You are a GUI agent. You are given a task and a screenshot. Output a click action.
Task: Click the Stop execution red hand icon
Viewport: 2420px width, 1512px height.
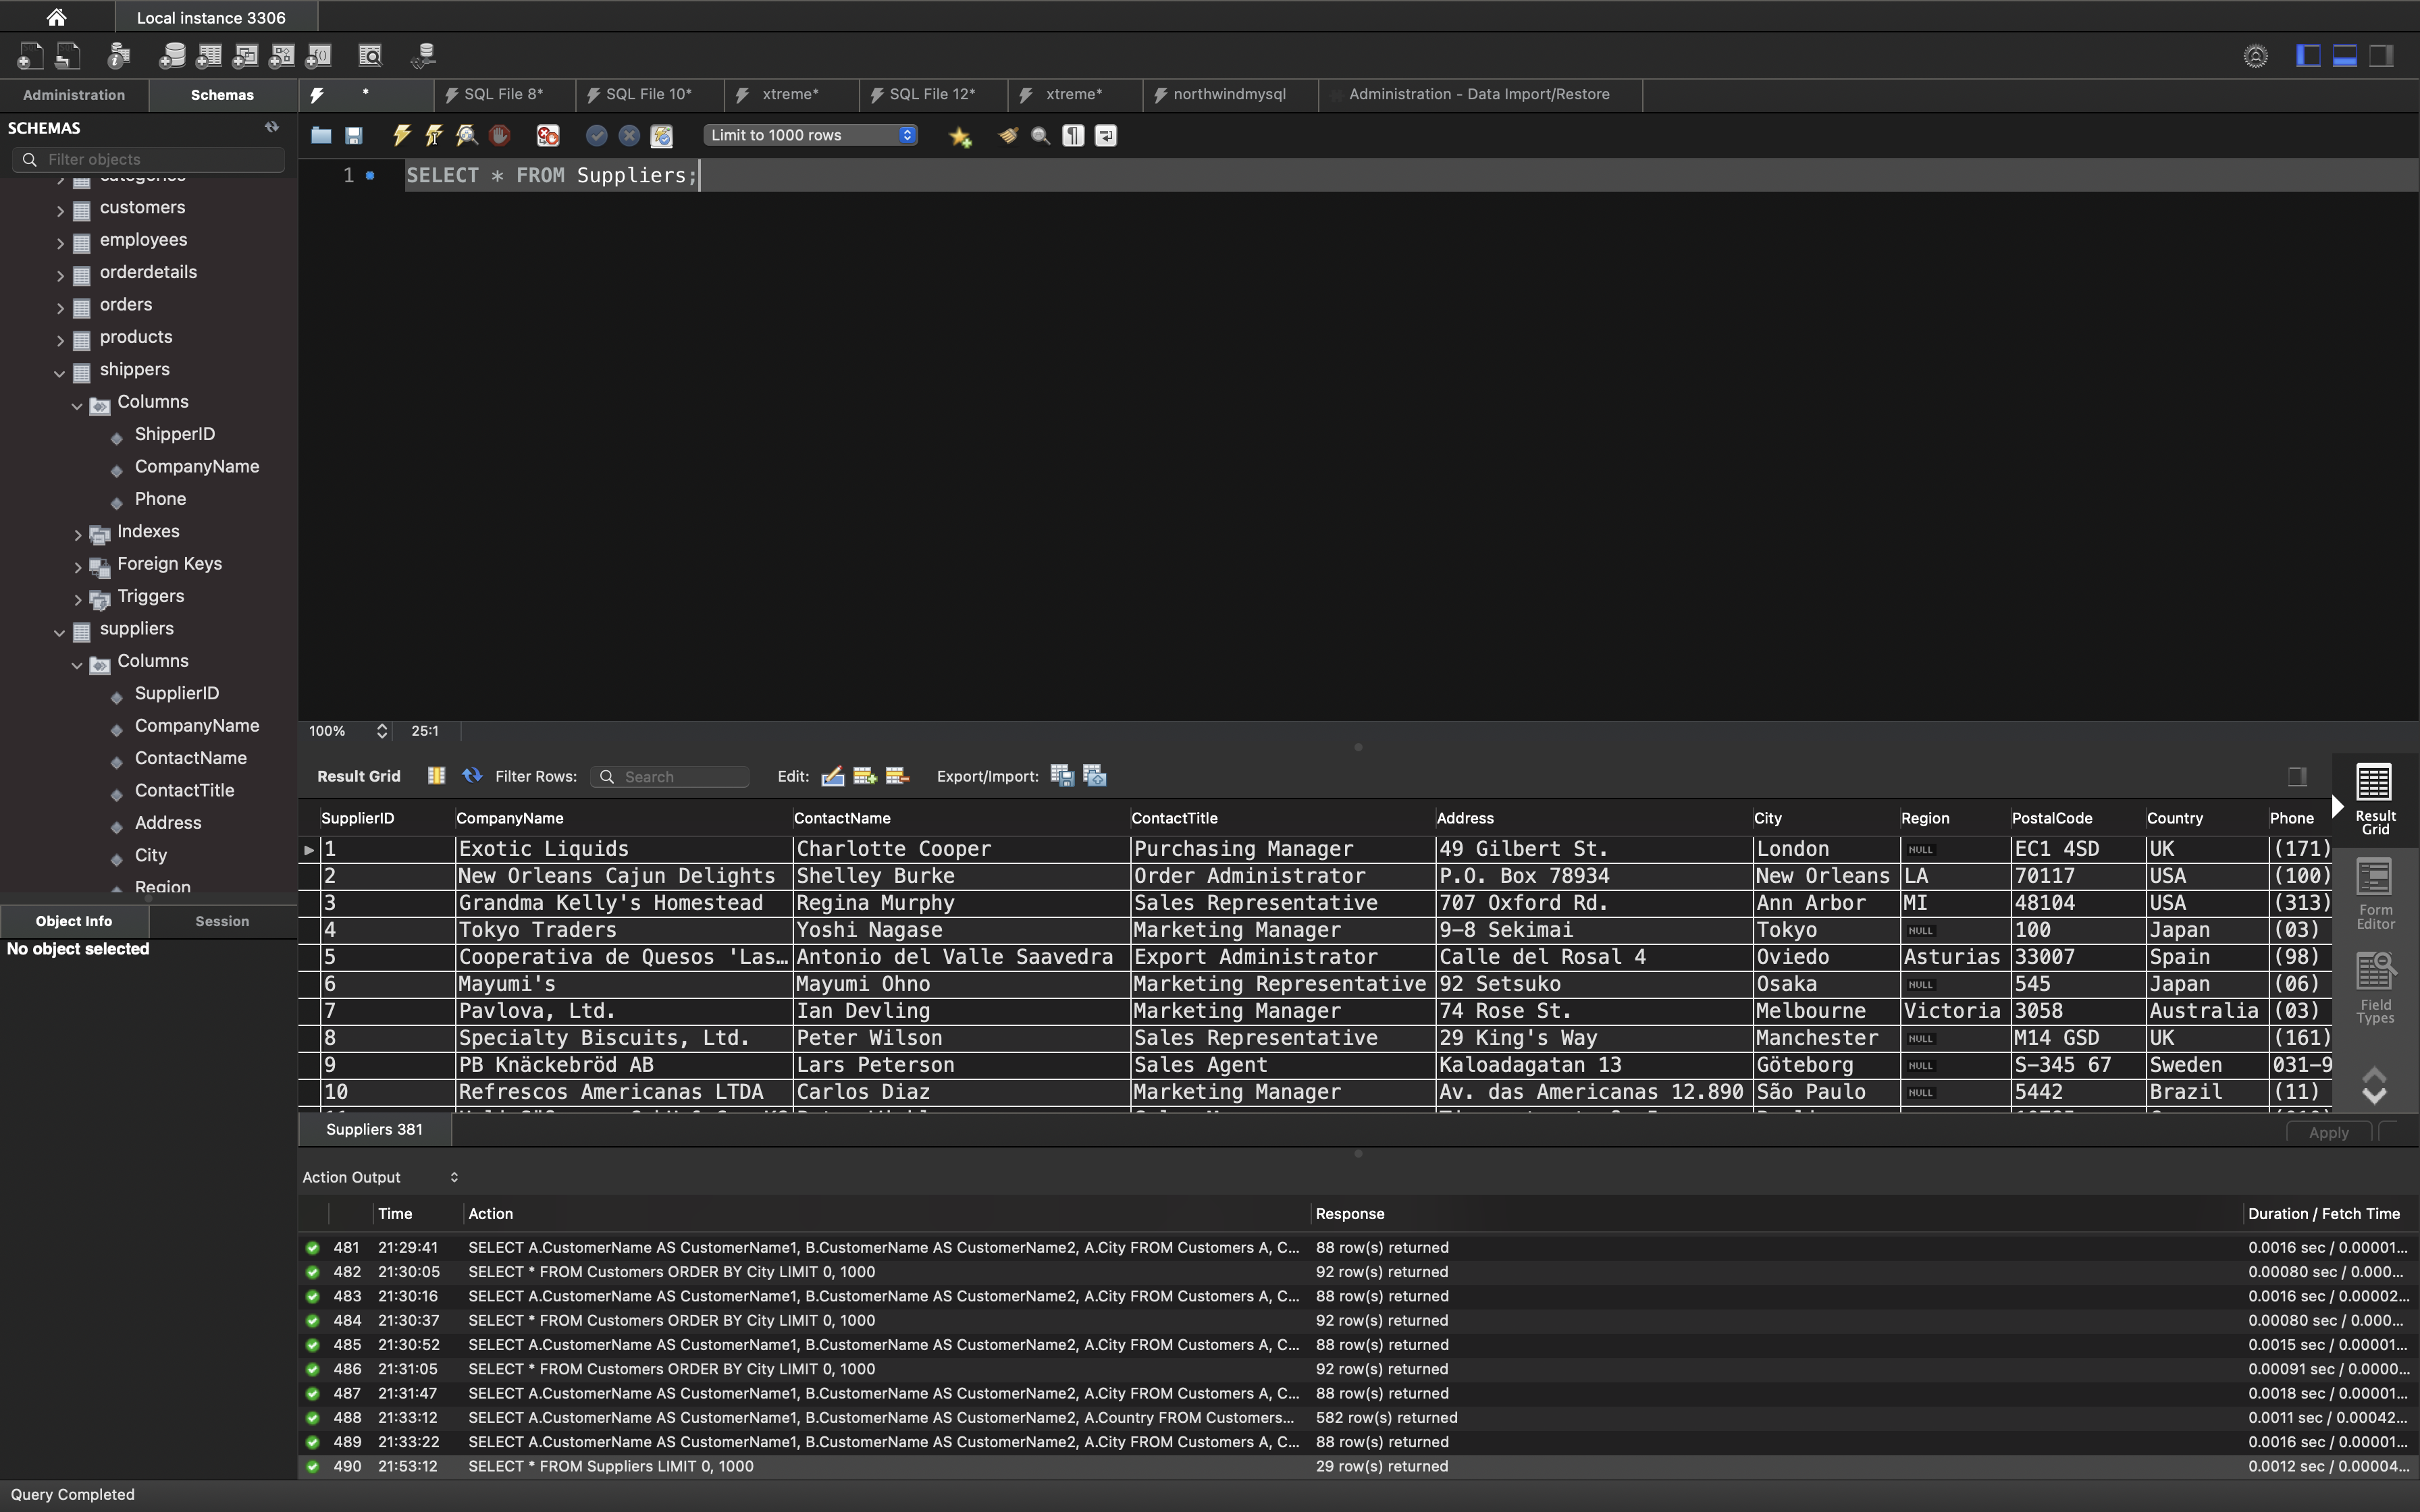[x=500, y=135]
